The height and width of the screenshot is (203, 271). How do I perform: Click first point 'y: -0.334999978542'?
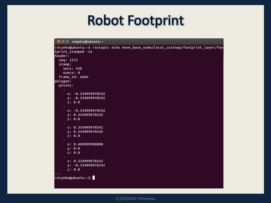tap(86, 98)
